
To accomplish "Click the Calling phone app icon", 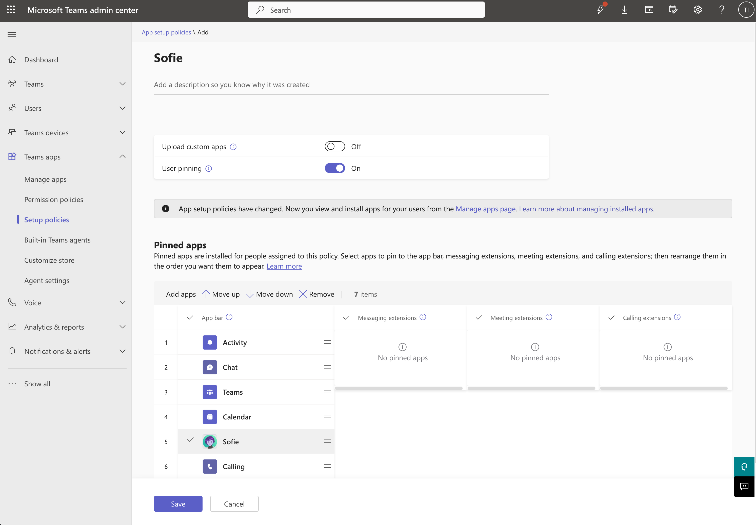I will (x=210, y=467).
